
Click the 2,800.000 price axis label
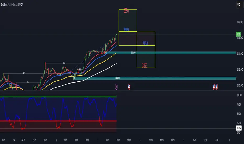240,85
